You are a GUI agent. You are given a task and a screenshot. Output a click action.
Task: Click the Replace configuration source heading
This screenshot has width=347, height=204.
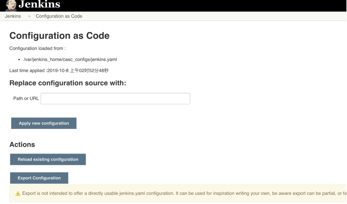[x=68, y=83]
